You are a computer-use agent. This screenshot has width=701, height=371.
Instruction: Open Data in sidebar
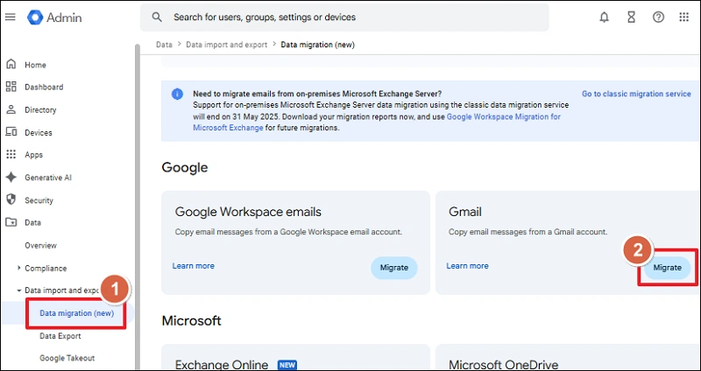tap(32, 222)
